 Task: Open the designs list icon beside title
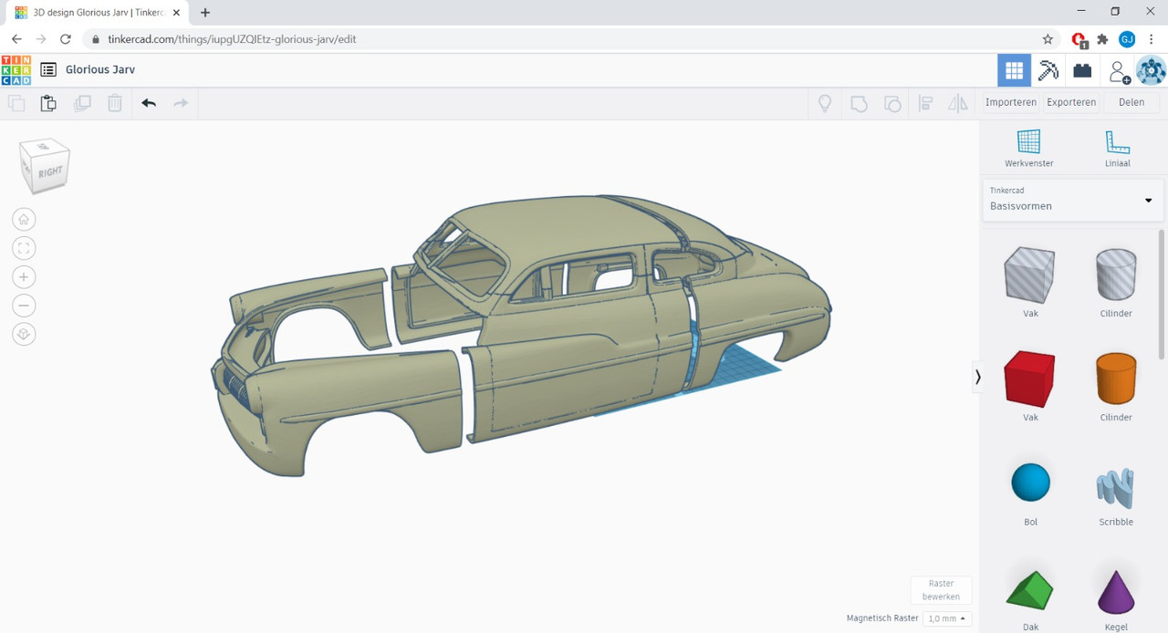click(48, 70)
